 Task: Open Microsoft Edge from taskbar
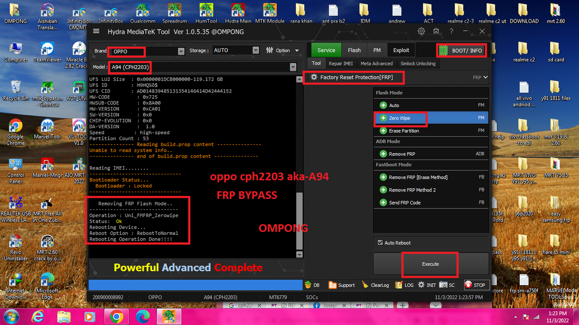143,317
